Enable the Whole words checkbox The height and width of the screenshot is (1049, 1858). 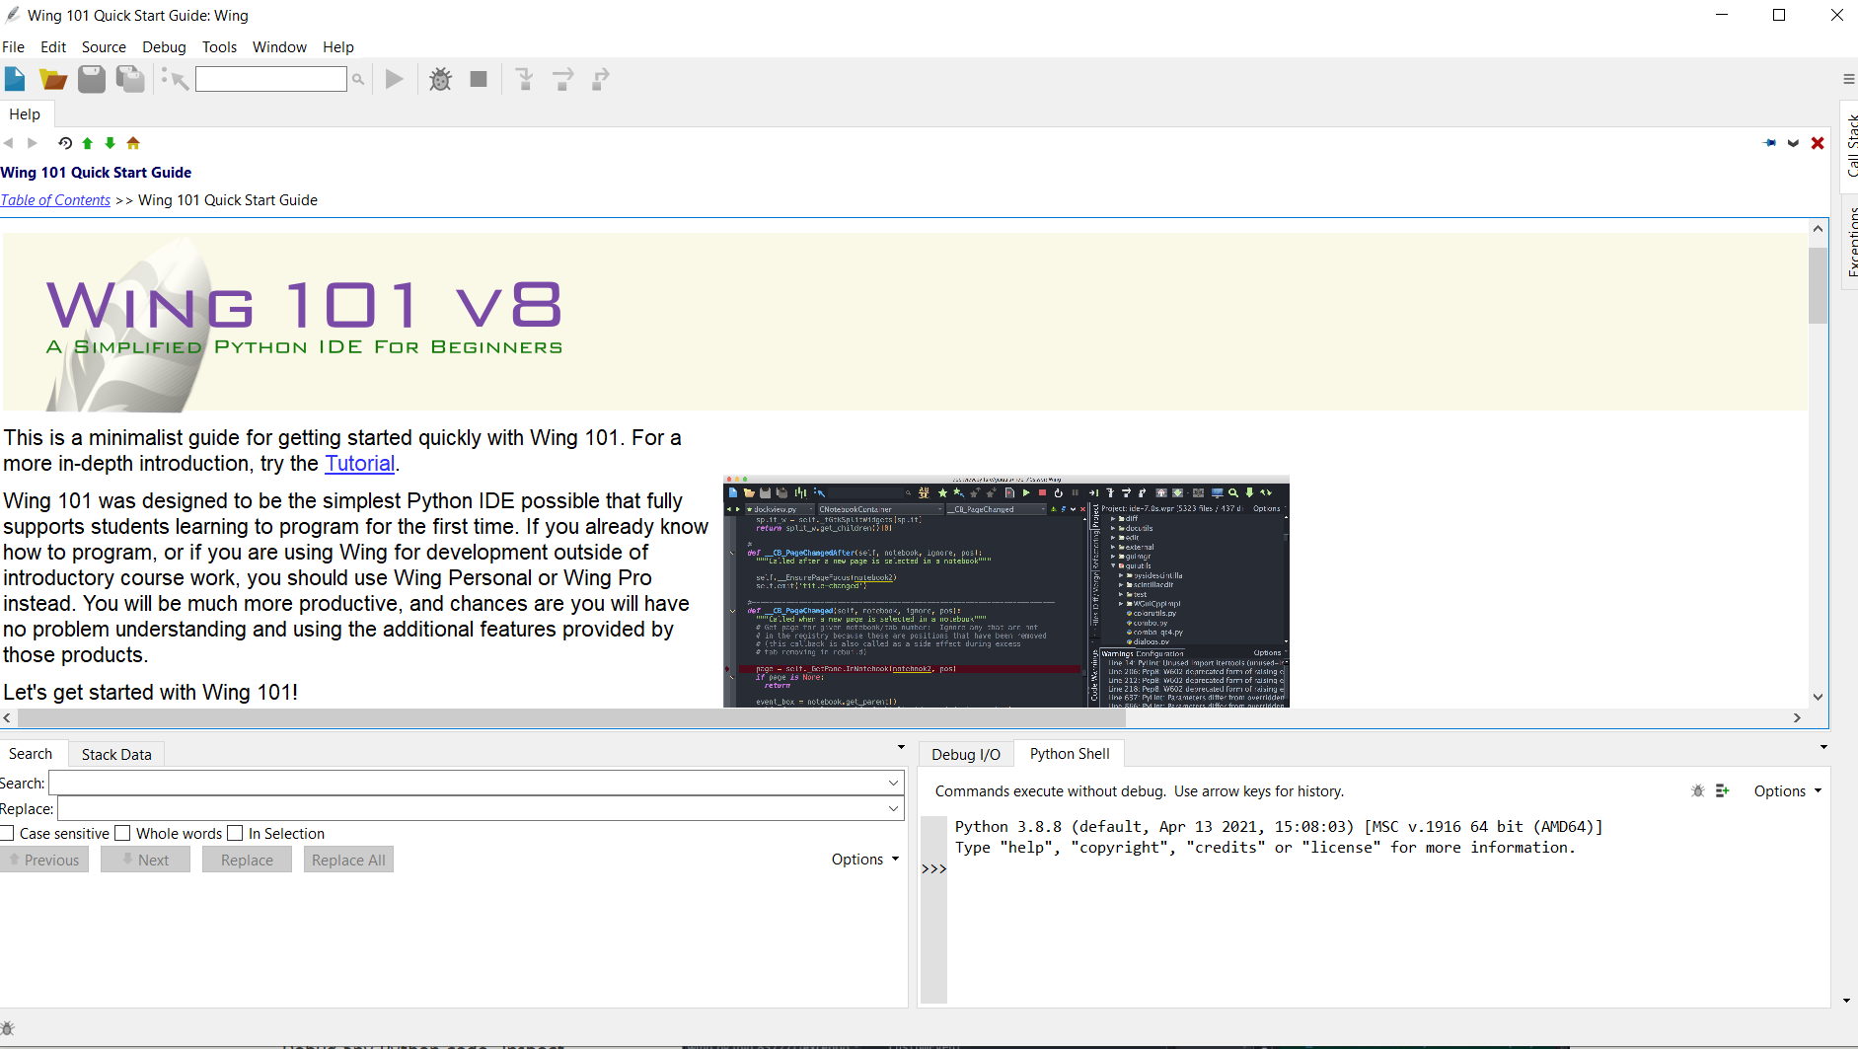coord(122,833)
